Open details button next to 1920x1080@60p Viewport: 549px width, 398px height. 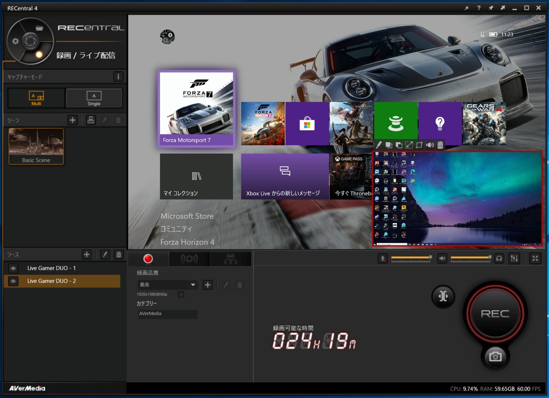[x=181, y=294]
